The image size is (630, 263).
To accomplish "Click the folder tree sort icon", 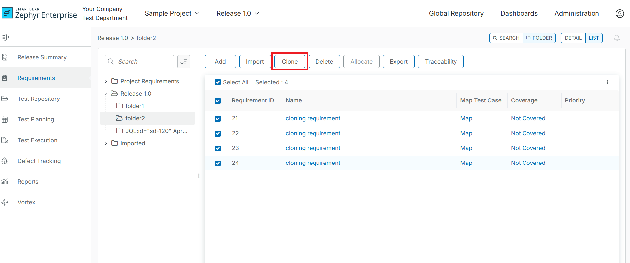I will [x=184, y=62].
